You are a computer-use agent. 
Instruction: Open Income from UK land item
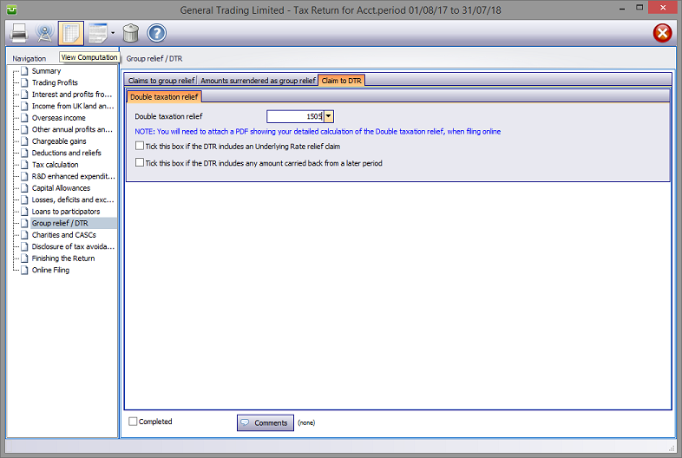click(x=73, y=106)
